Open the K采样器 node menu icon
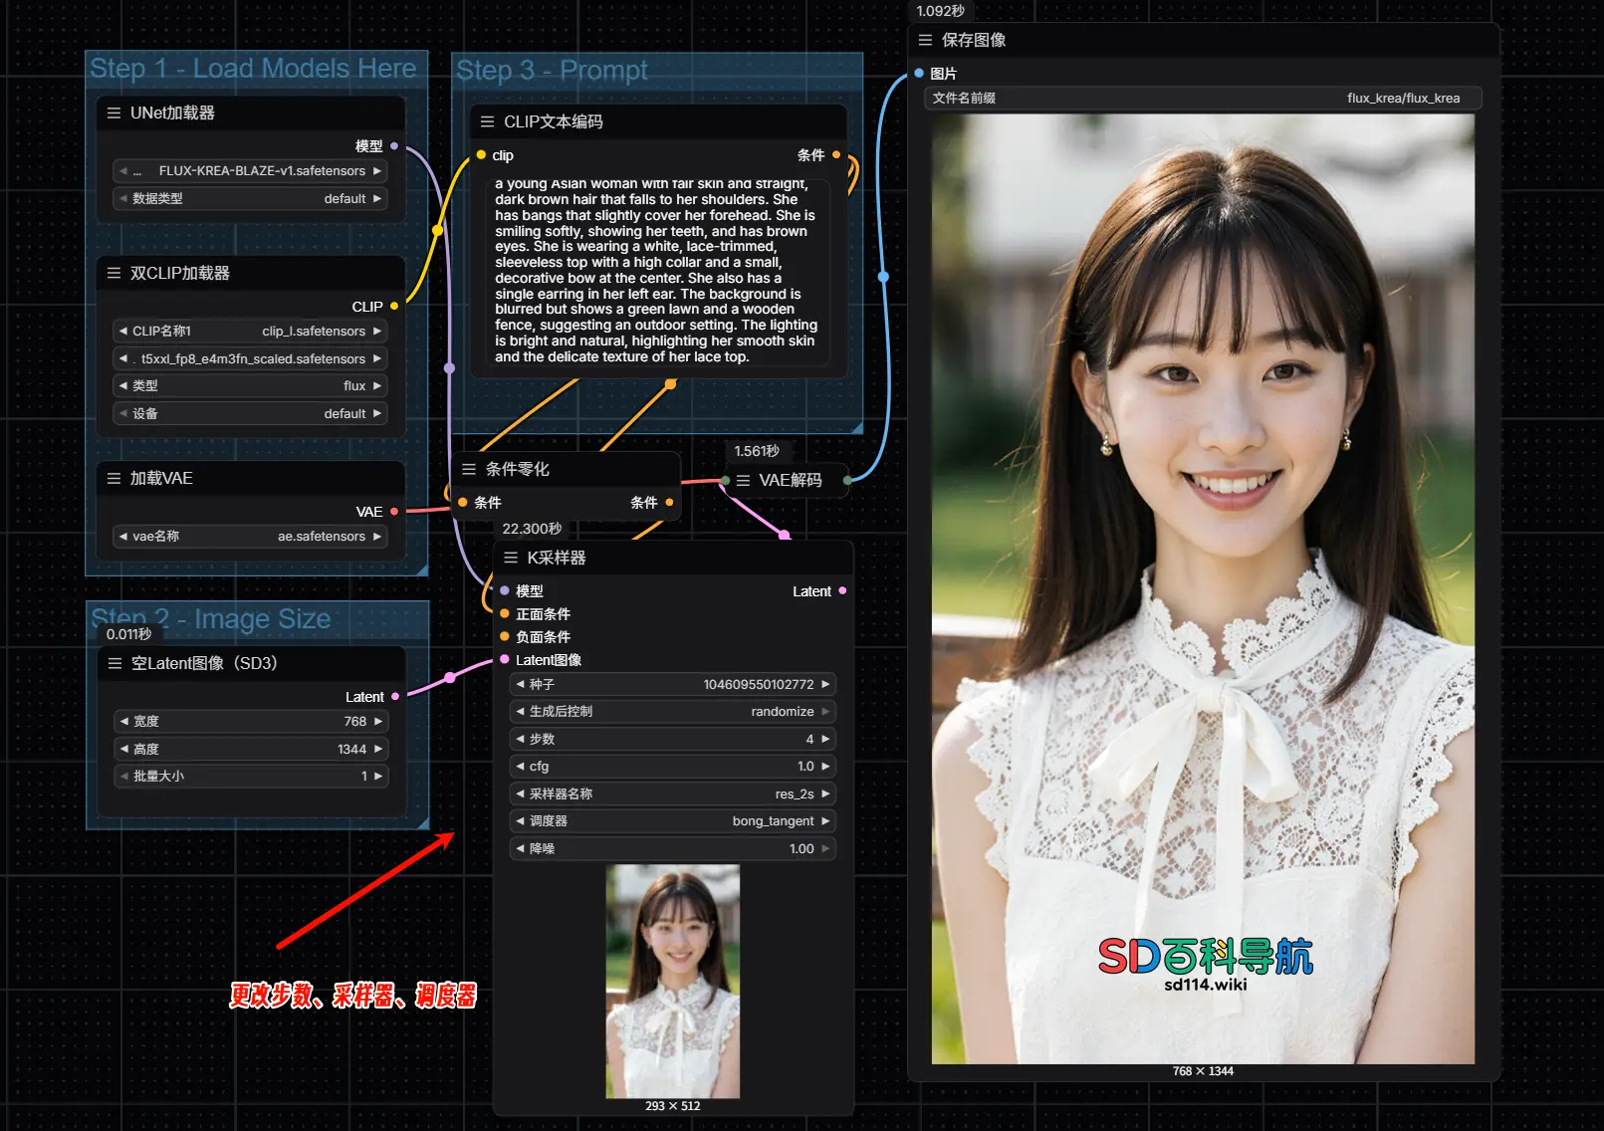1604x1131 pixels. (511, 558)
